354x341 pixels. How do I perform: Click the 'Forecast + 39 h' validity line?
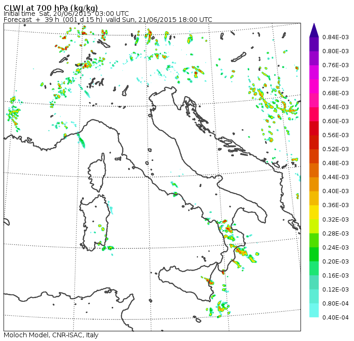point(108,20)
